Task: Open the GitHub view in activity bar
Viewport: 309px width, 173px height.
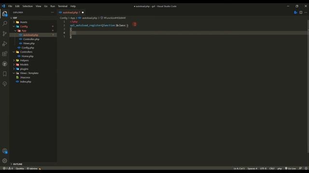Action: point(5,64)
